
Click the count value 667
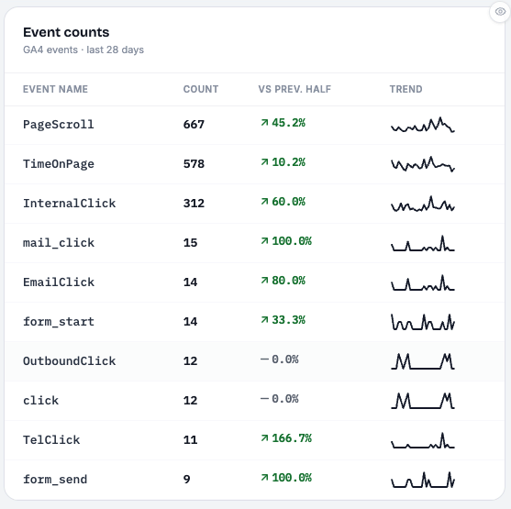click(194, 125)
